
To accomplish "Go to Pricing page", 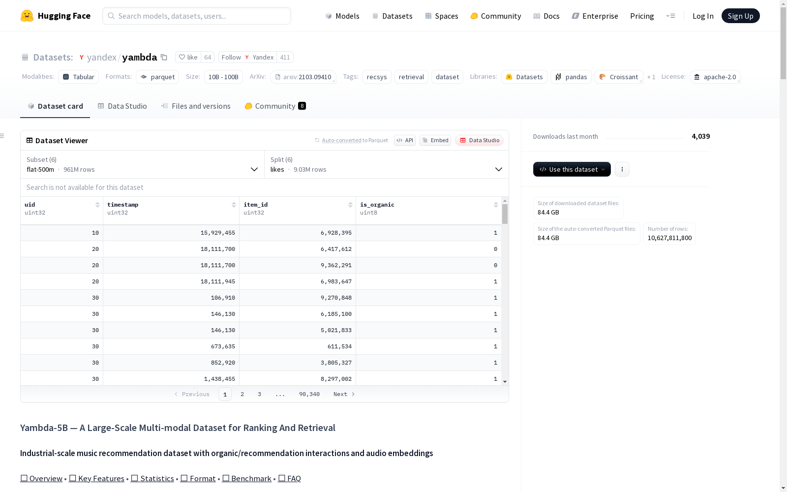I will tap(642, 16).
